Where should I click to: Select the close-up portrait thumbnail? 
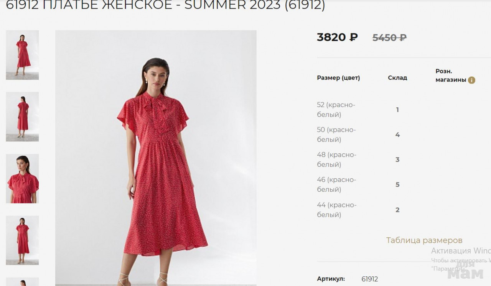22,179
